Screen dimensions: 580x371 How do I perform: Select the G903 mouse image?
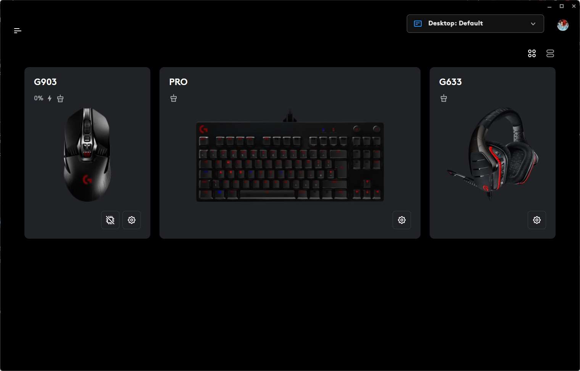tap(87, 154)
